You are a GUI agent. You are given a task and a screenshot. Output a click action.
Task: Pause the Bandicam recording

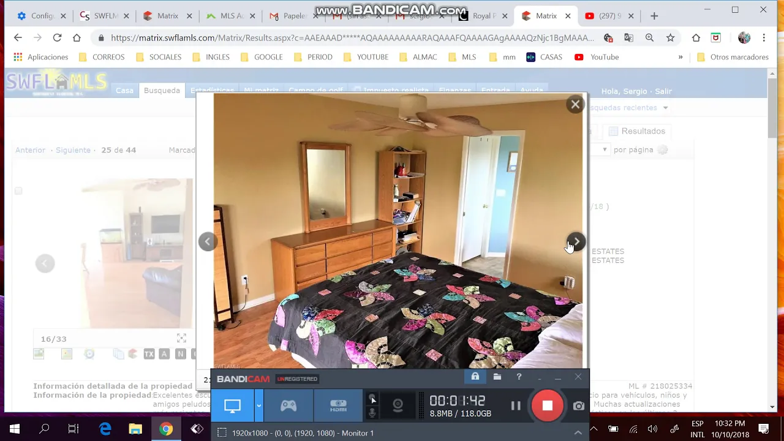516,405
